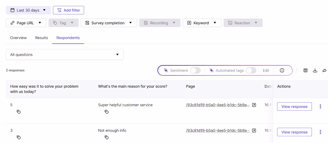Open more options menu for score 3 row
The width and height of the screenshot is (328, 143).
pyautogui.click(x=320, y=132)
